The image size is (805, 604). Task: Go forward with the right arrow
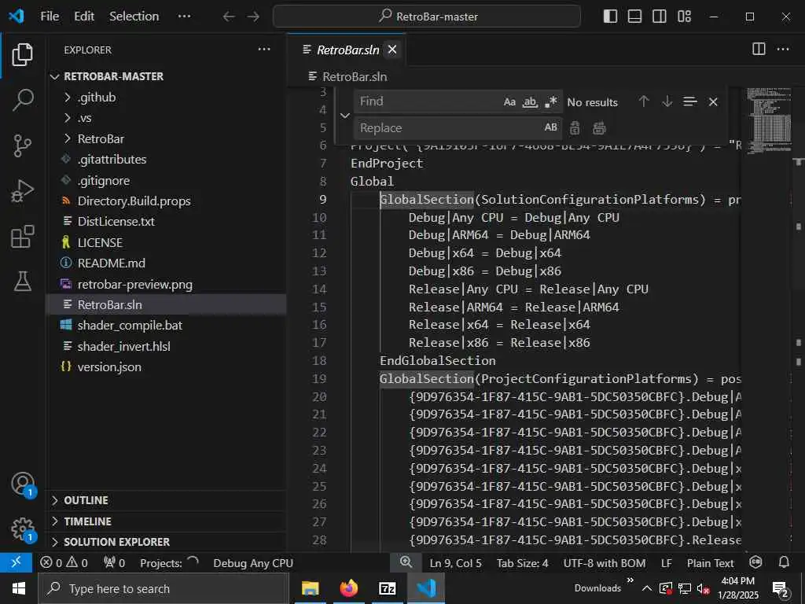click(253, 17)
